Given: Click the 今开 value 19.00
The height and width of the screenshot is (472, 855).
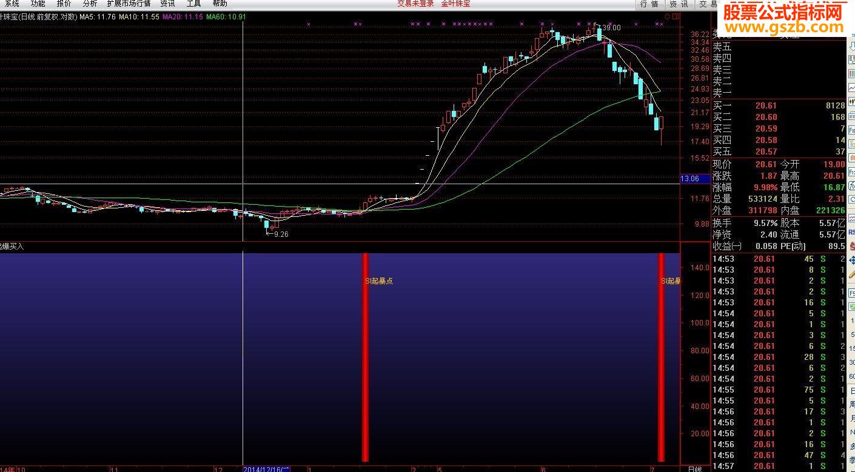Looking at the screenshot, I should (x=834, y=164).
